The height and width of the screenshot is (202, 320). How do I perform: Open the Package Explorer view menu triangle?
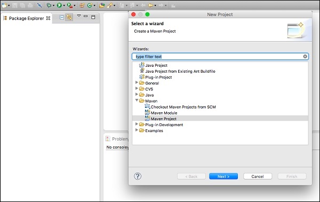79,15
